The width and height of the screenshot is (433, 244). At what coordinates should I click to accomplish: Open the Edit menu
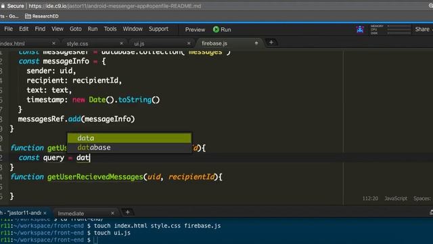pos(24,29)
